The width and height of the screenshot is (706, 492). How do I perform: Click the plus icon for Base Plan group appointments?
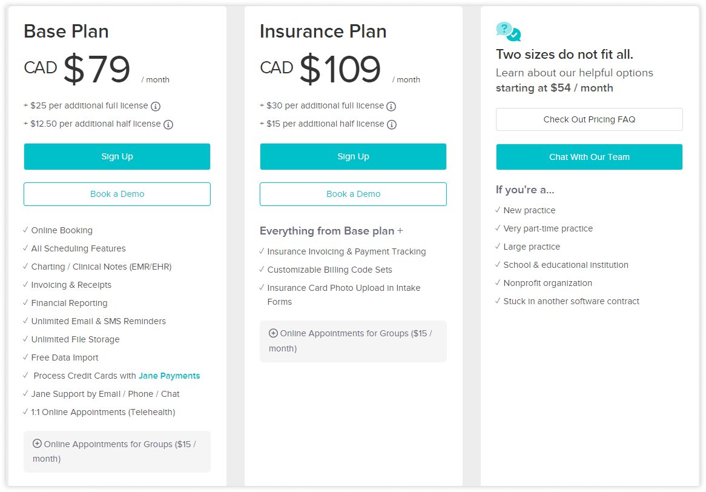pyautogui.click(x=37, y=444)
